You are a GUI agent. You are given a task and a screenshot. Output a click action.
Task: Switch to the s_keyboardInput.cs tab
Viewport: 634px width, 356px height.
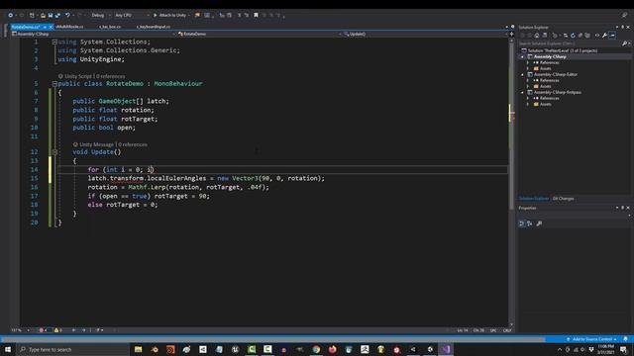(154, 27)
